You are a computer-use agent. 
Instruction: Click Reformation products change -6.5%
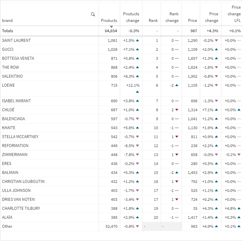tap(129, 146)
